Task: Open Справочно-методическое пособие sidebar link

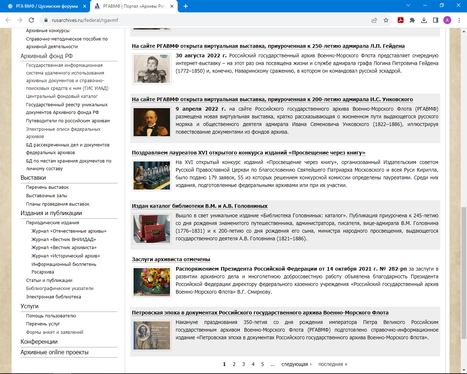Action: click(67, 43)
